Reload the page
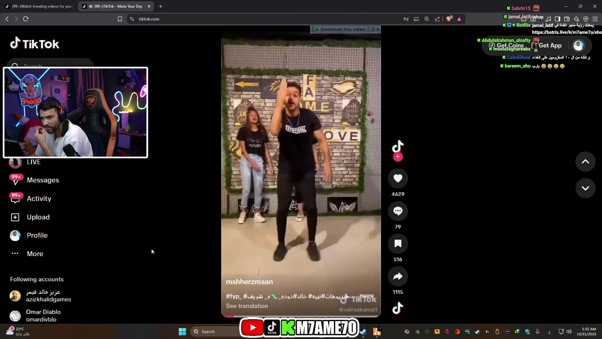This screenshot has width=602, height=339. click(x=25, y=19)
